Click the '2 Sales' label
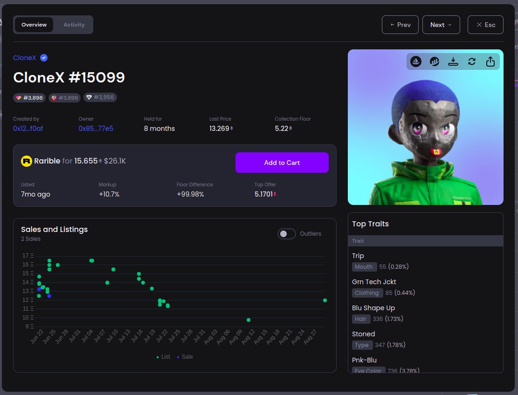Screen dimensions: 518x395 31,238
